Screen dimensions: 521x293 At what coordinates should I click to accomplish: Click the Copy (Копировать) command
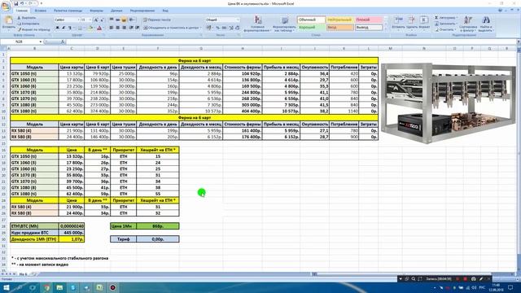(28, 24)
